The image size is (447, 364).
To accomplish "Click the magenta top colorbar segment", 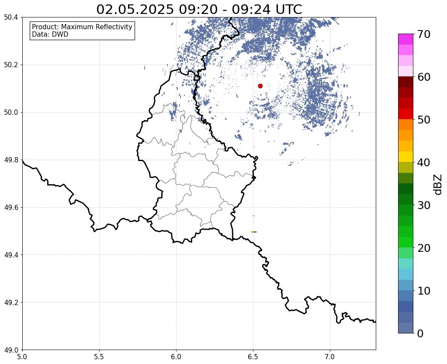I will point(405,39).
